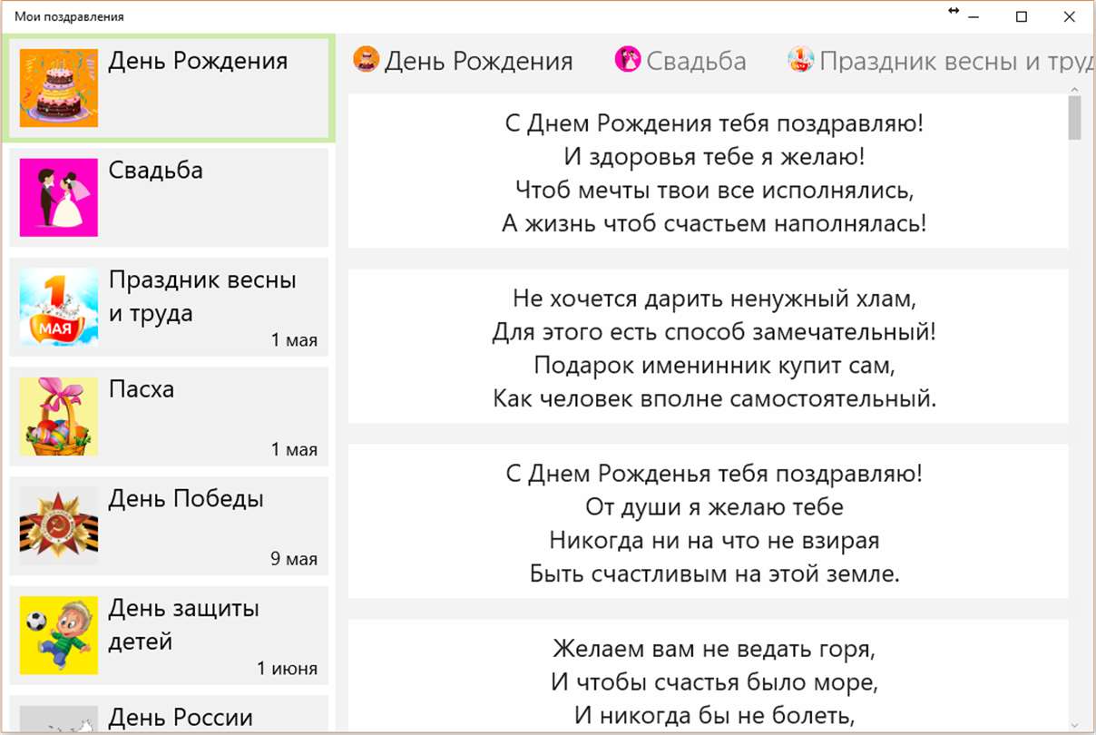Click the 1 Мая thumbnail image
Viewport: 1096px width, 735px height.
pyautogui.click(x=59, y=307)
